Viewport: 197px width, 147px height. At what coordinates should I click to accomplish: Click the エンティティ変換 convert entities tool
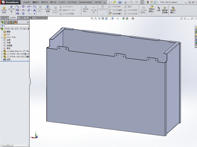click(x=48, y=9)
